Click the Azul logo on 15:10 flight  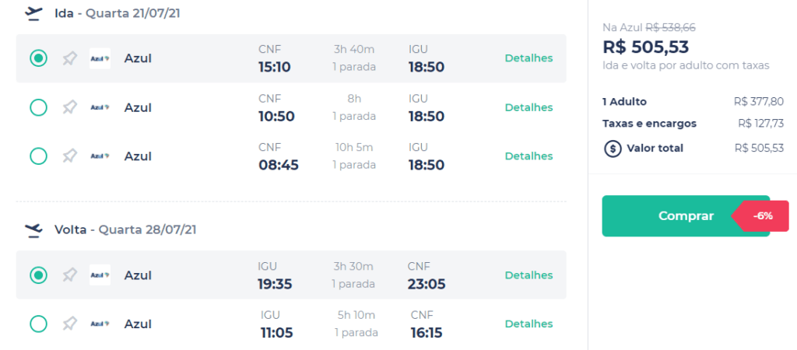pos(100,58)
